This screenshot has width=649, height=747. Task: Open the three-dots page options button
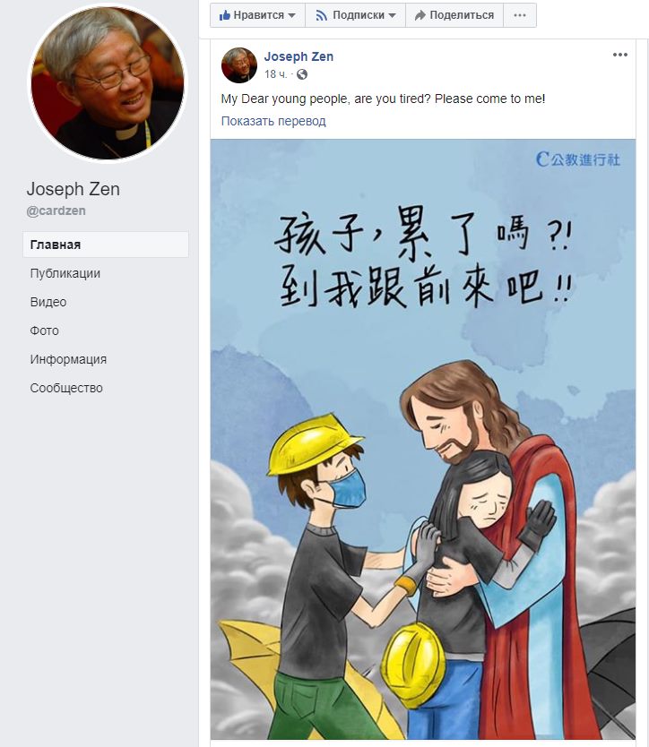click(x=520, y=15)
